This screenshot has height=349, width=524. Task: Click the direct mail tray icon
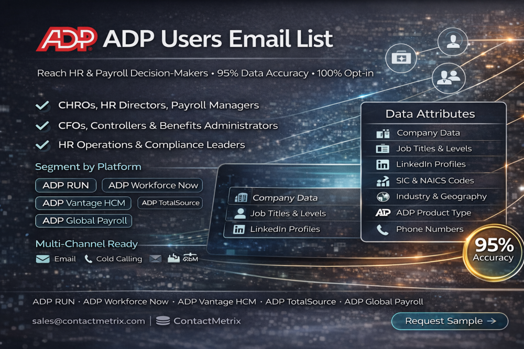(173, 258)
